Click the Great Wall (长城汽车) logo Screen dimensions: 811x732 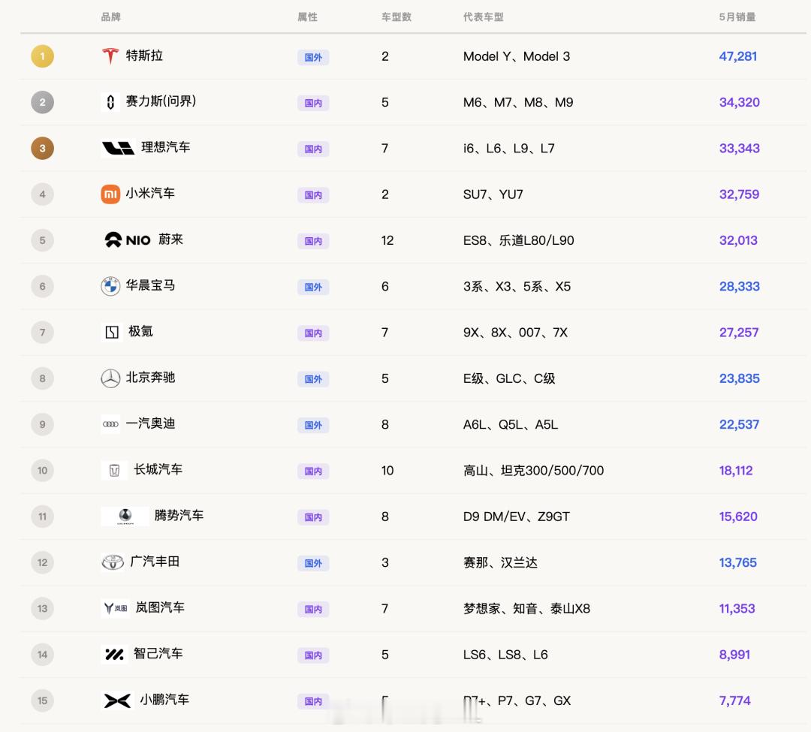pos(114,471)
